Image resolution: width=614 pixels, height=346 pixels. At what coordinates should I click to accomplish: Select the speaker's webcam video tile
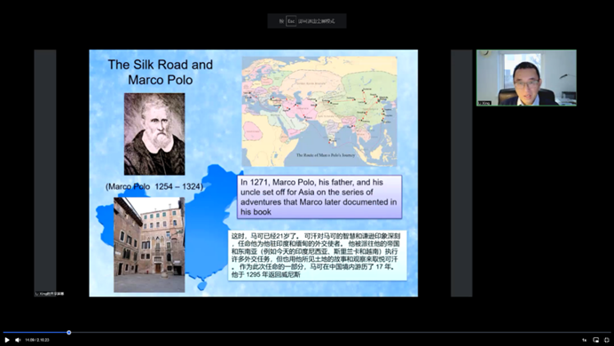click(x=526, y=77)
